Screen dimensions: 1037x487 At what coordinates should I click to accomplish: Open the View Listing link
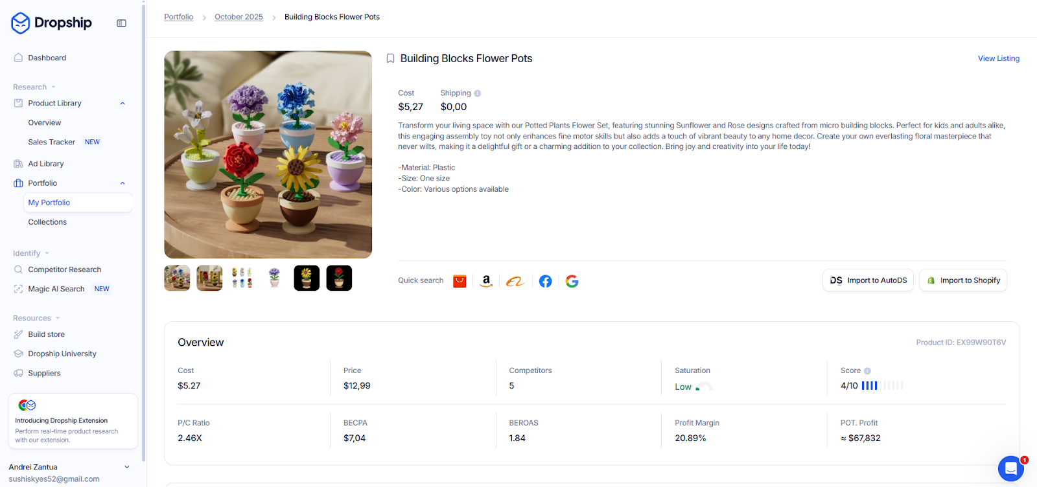click(998, 58)
